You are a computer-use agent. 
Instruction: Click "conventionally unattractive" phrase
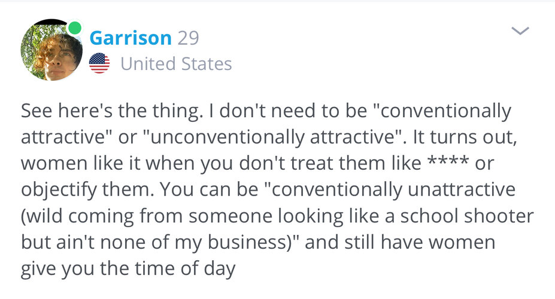[x=390, y=190]
